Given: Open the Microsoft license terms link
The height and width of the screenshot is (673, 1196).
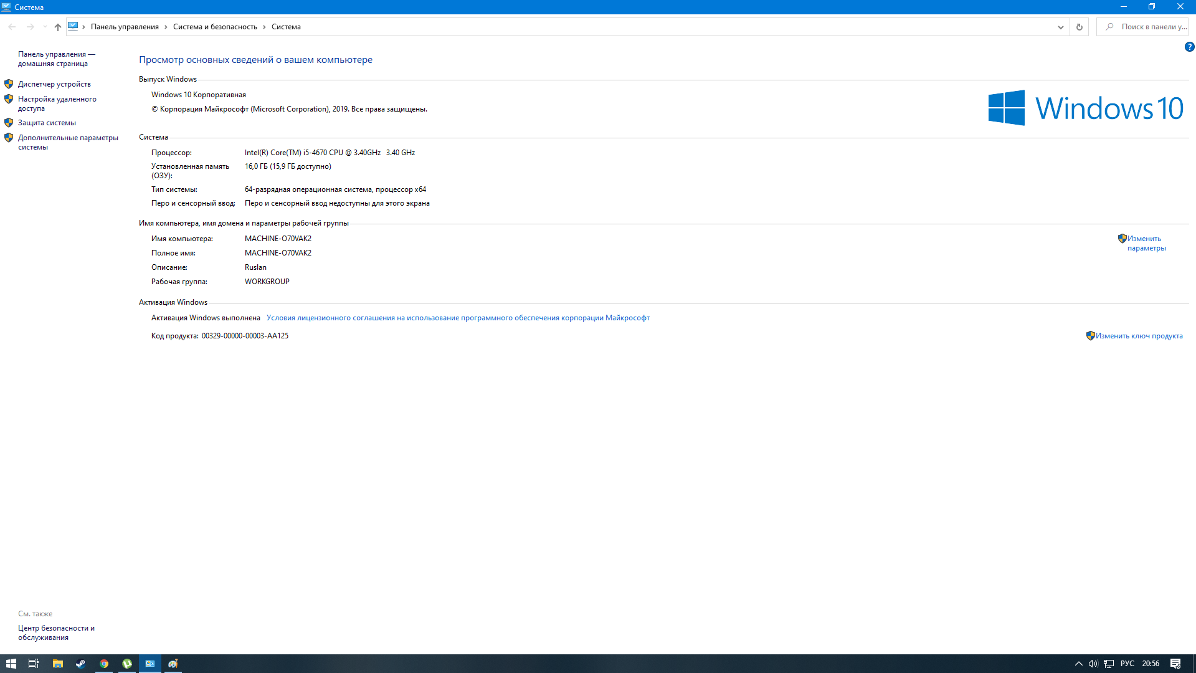Looking at the screenshot, I should point(458,318).
